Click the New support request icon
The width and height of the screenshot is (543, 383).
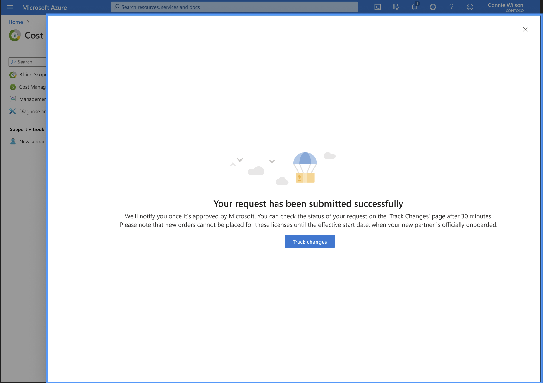(13, 142)
